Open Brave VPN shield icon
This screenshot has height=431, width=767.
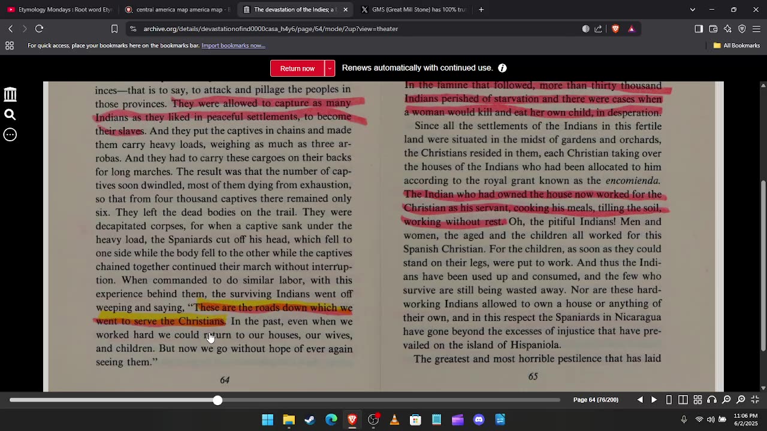coord(742,29)
